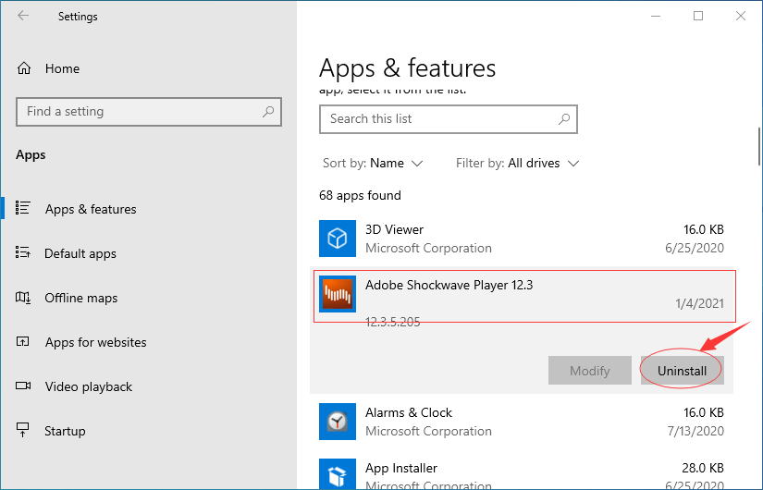Click the Apps & features page heading
This screenshot has height=490, width=763.
tap(407, 67)
